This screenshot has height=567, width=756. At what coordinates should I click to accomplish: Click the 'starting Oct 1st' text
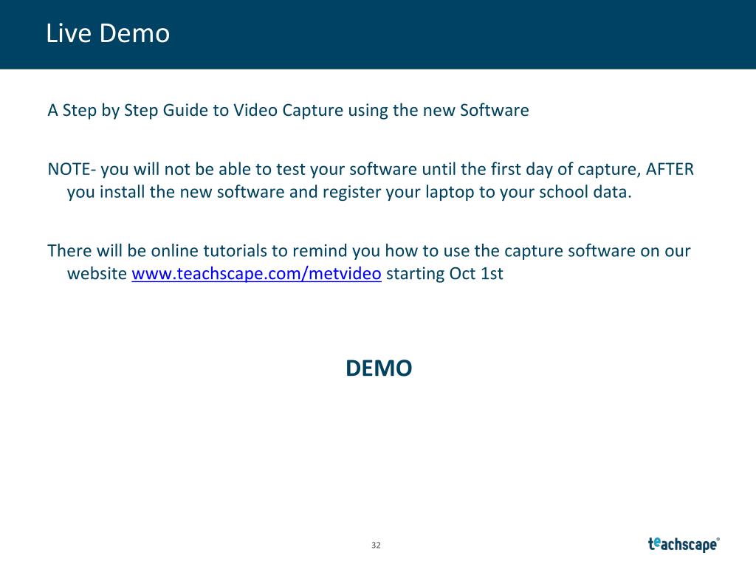(444, 274)
